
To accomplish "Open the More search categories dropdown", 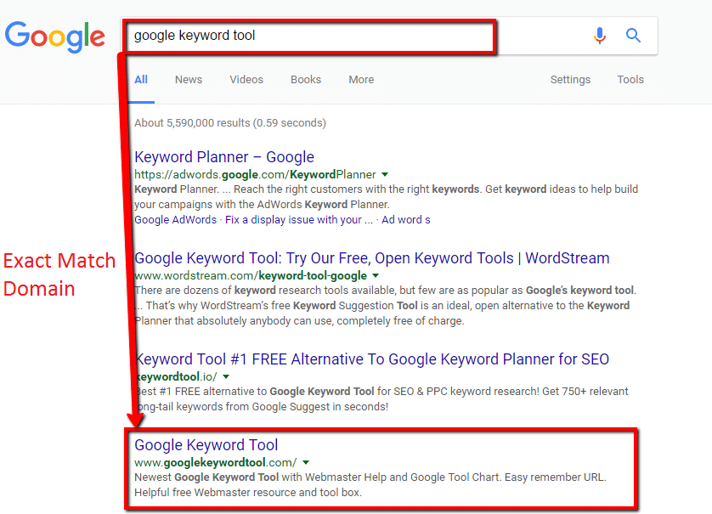I will 360,79.
